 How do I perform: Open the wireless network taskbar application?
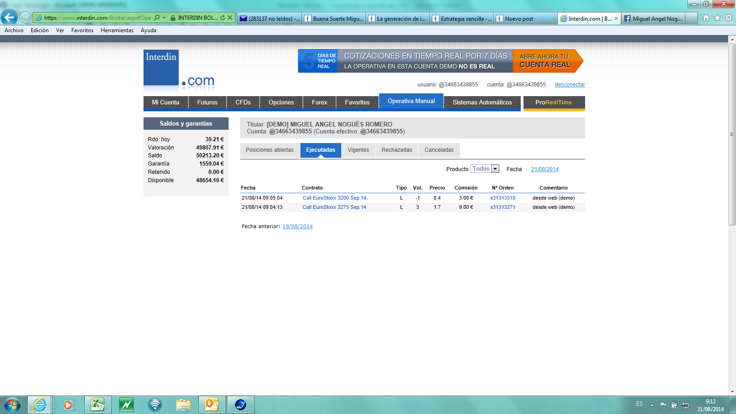click(155, 405)
